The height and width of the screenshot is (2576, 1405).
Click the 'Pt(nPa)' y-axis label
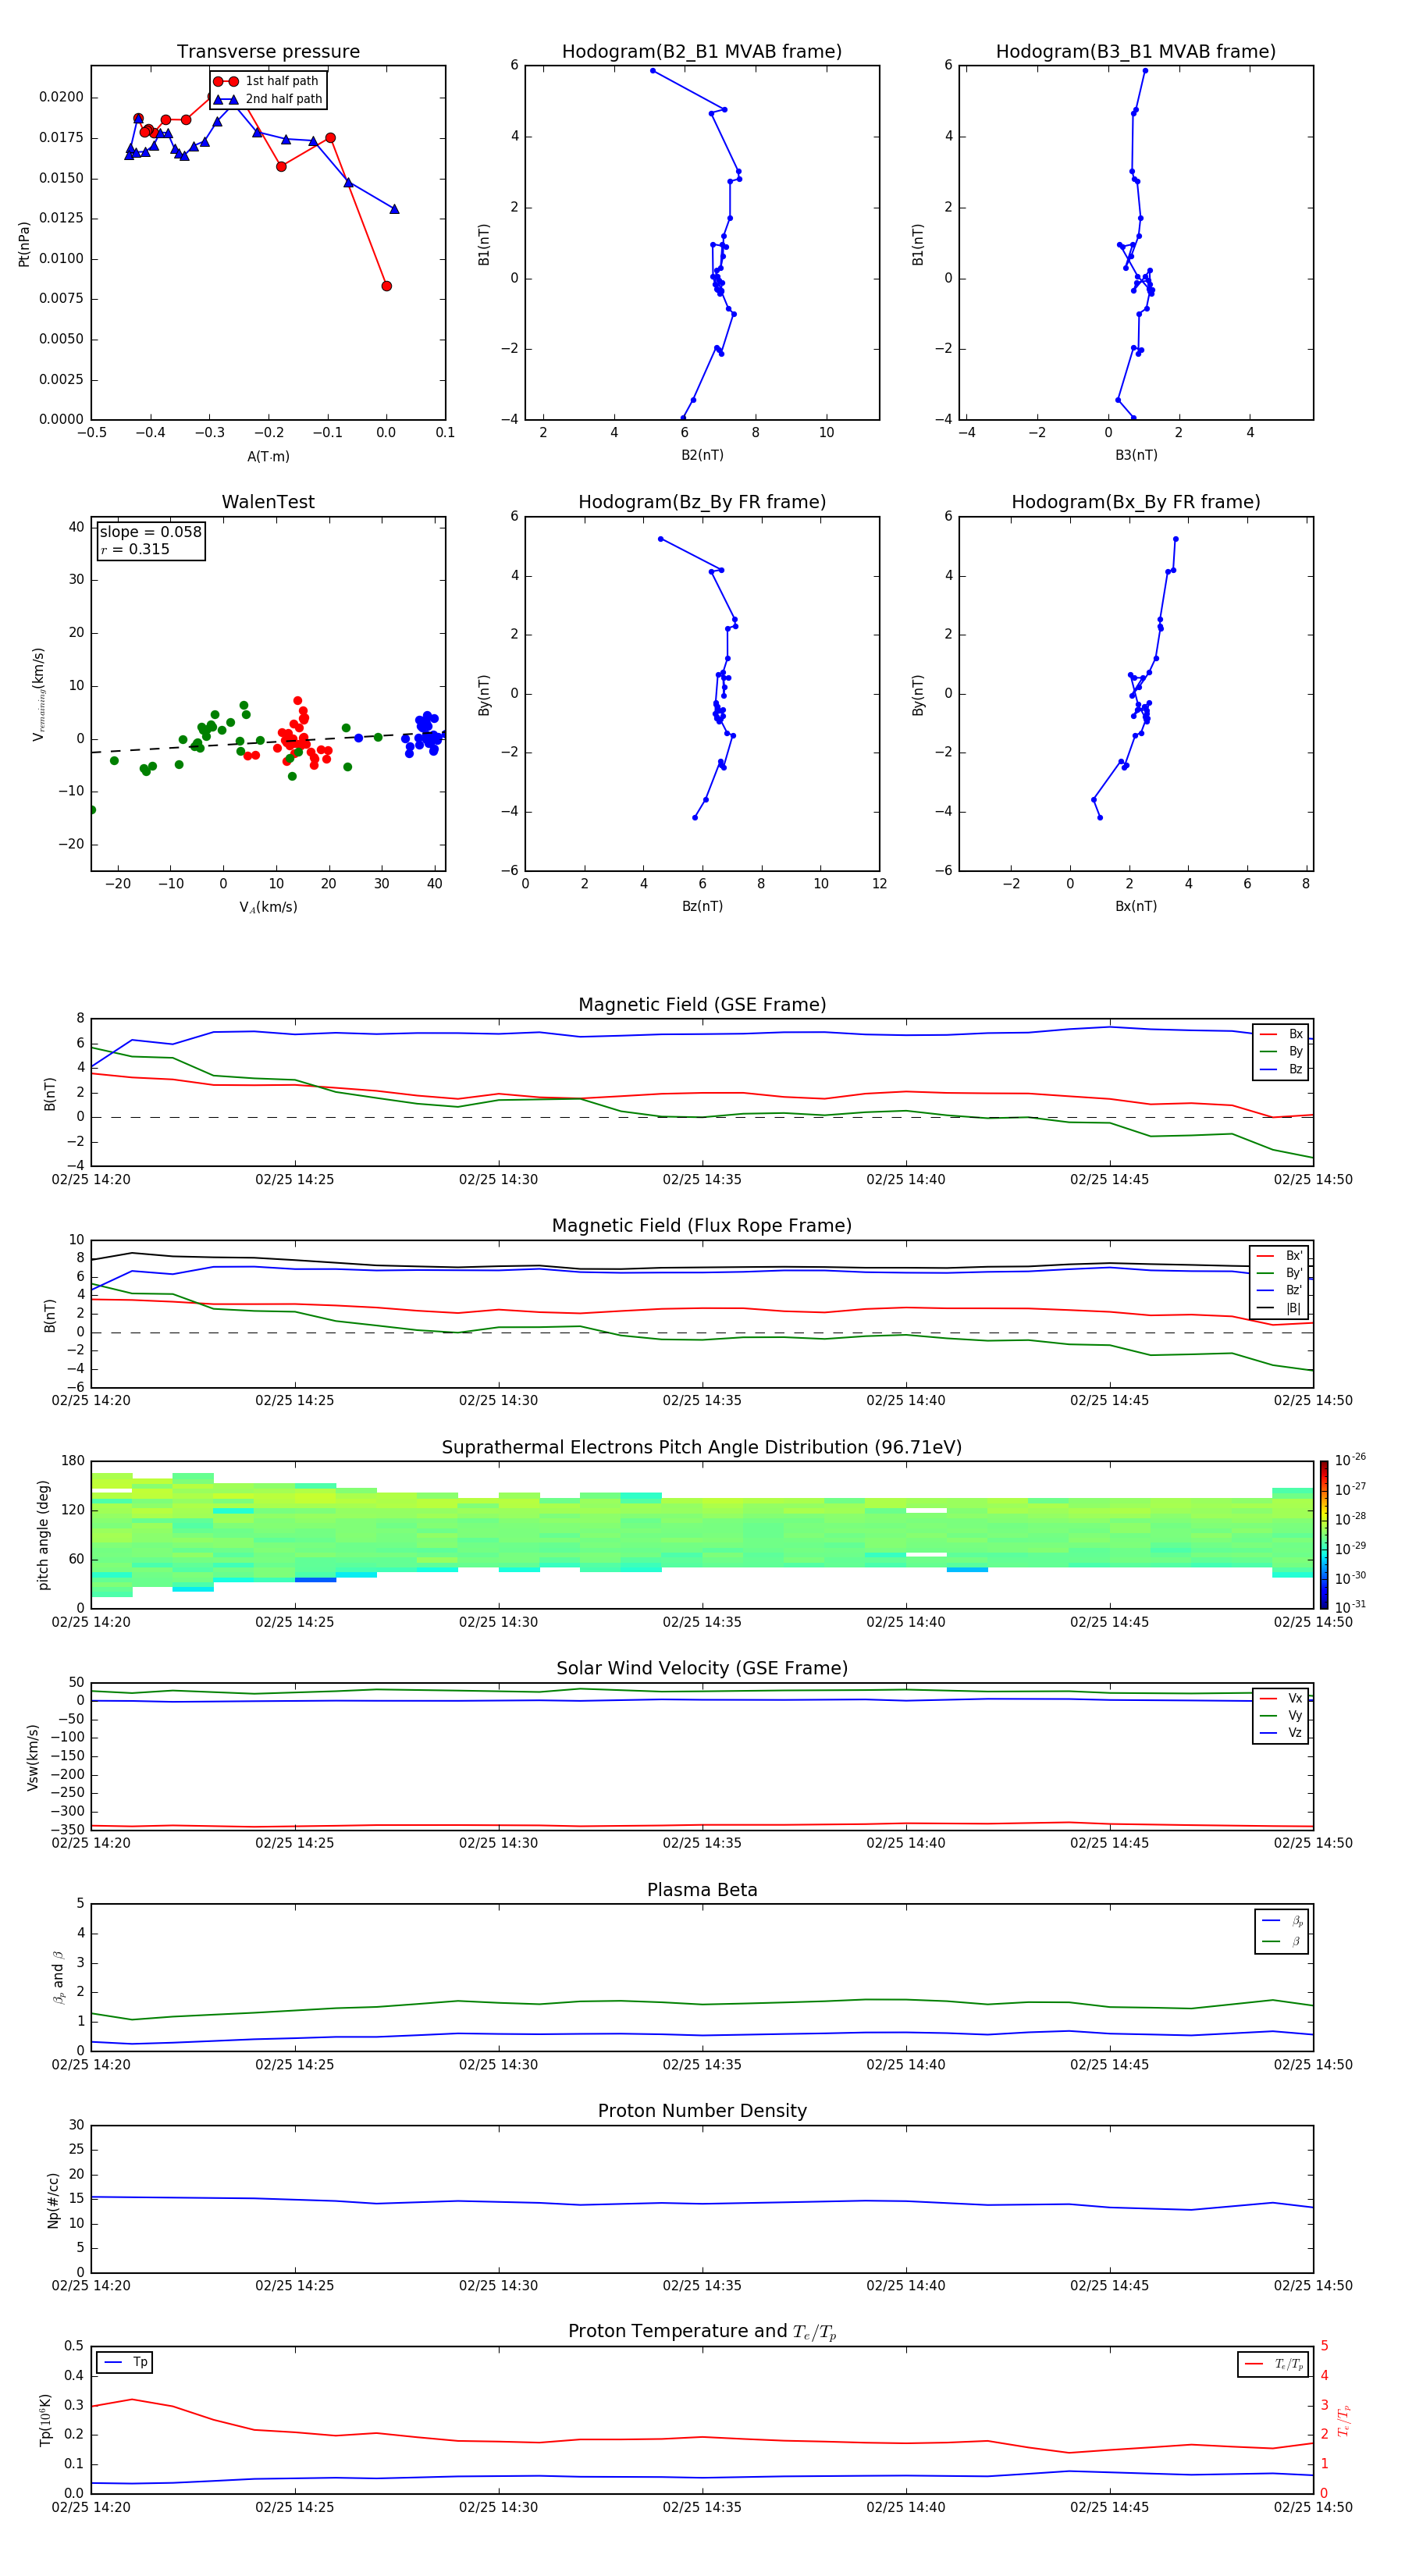pyautogui.click(x=24, y=244)
